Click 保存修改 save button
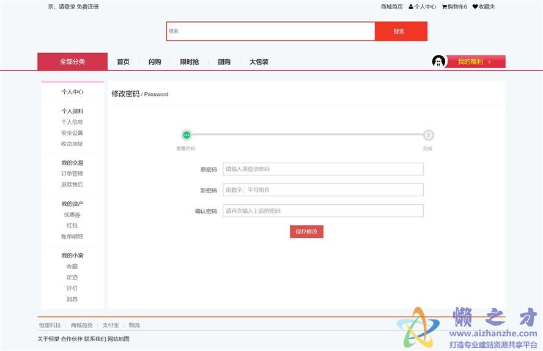The height and width of the screenshot is (351, 543). coord(306,232)
